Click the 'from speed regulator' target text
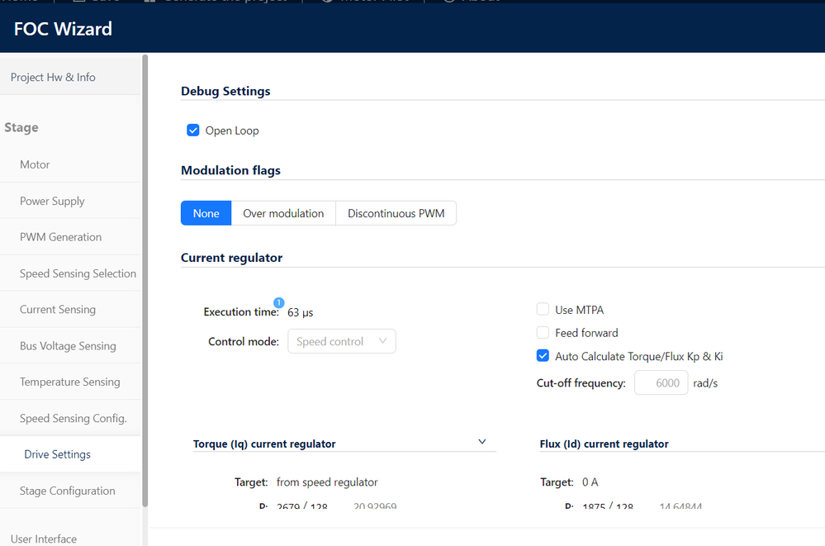The height and width of the screenshot is (546, 825). (327, 482)
